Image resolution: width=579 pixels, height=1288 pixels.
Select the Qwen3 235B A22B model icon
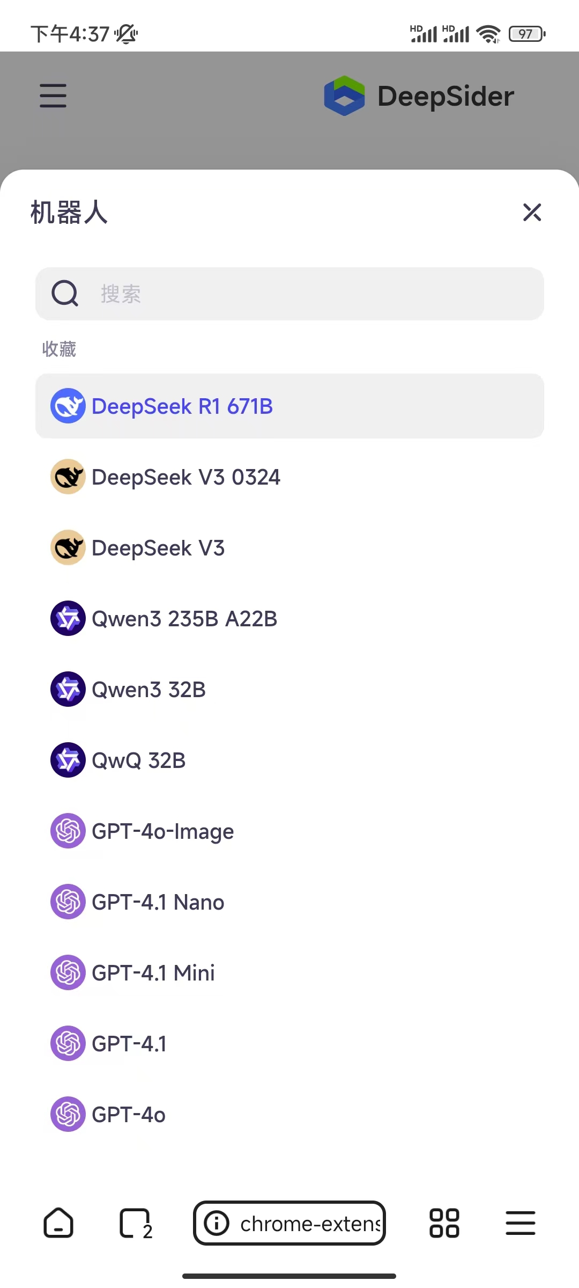tap(68, 618)
